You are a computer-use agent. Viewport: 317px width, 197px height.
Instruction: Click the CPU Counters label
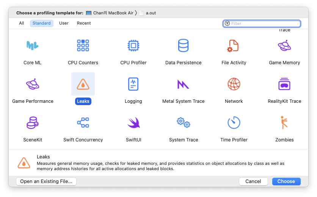click(83, 63)
